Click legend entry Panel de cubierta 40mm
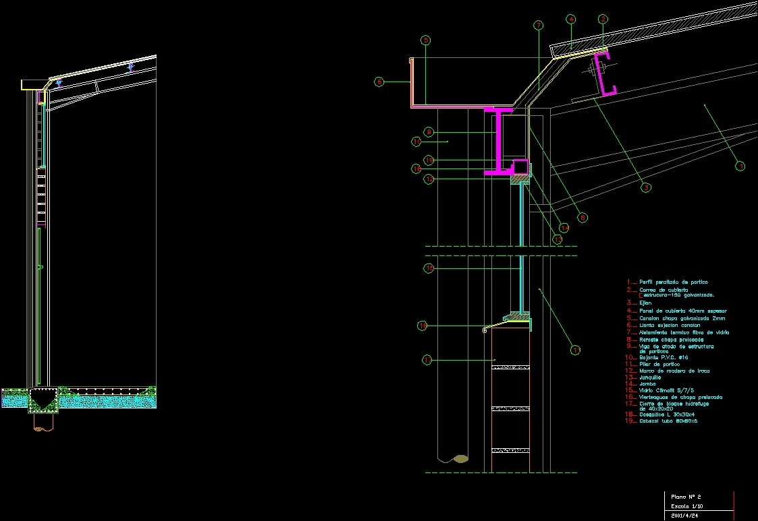The image size is (758, 521). click(x=683, y=311)
